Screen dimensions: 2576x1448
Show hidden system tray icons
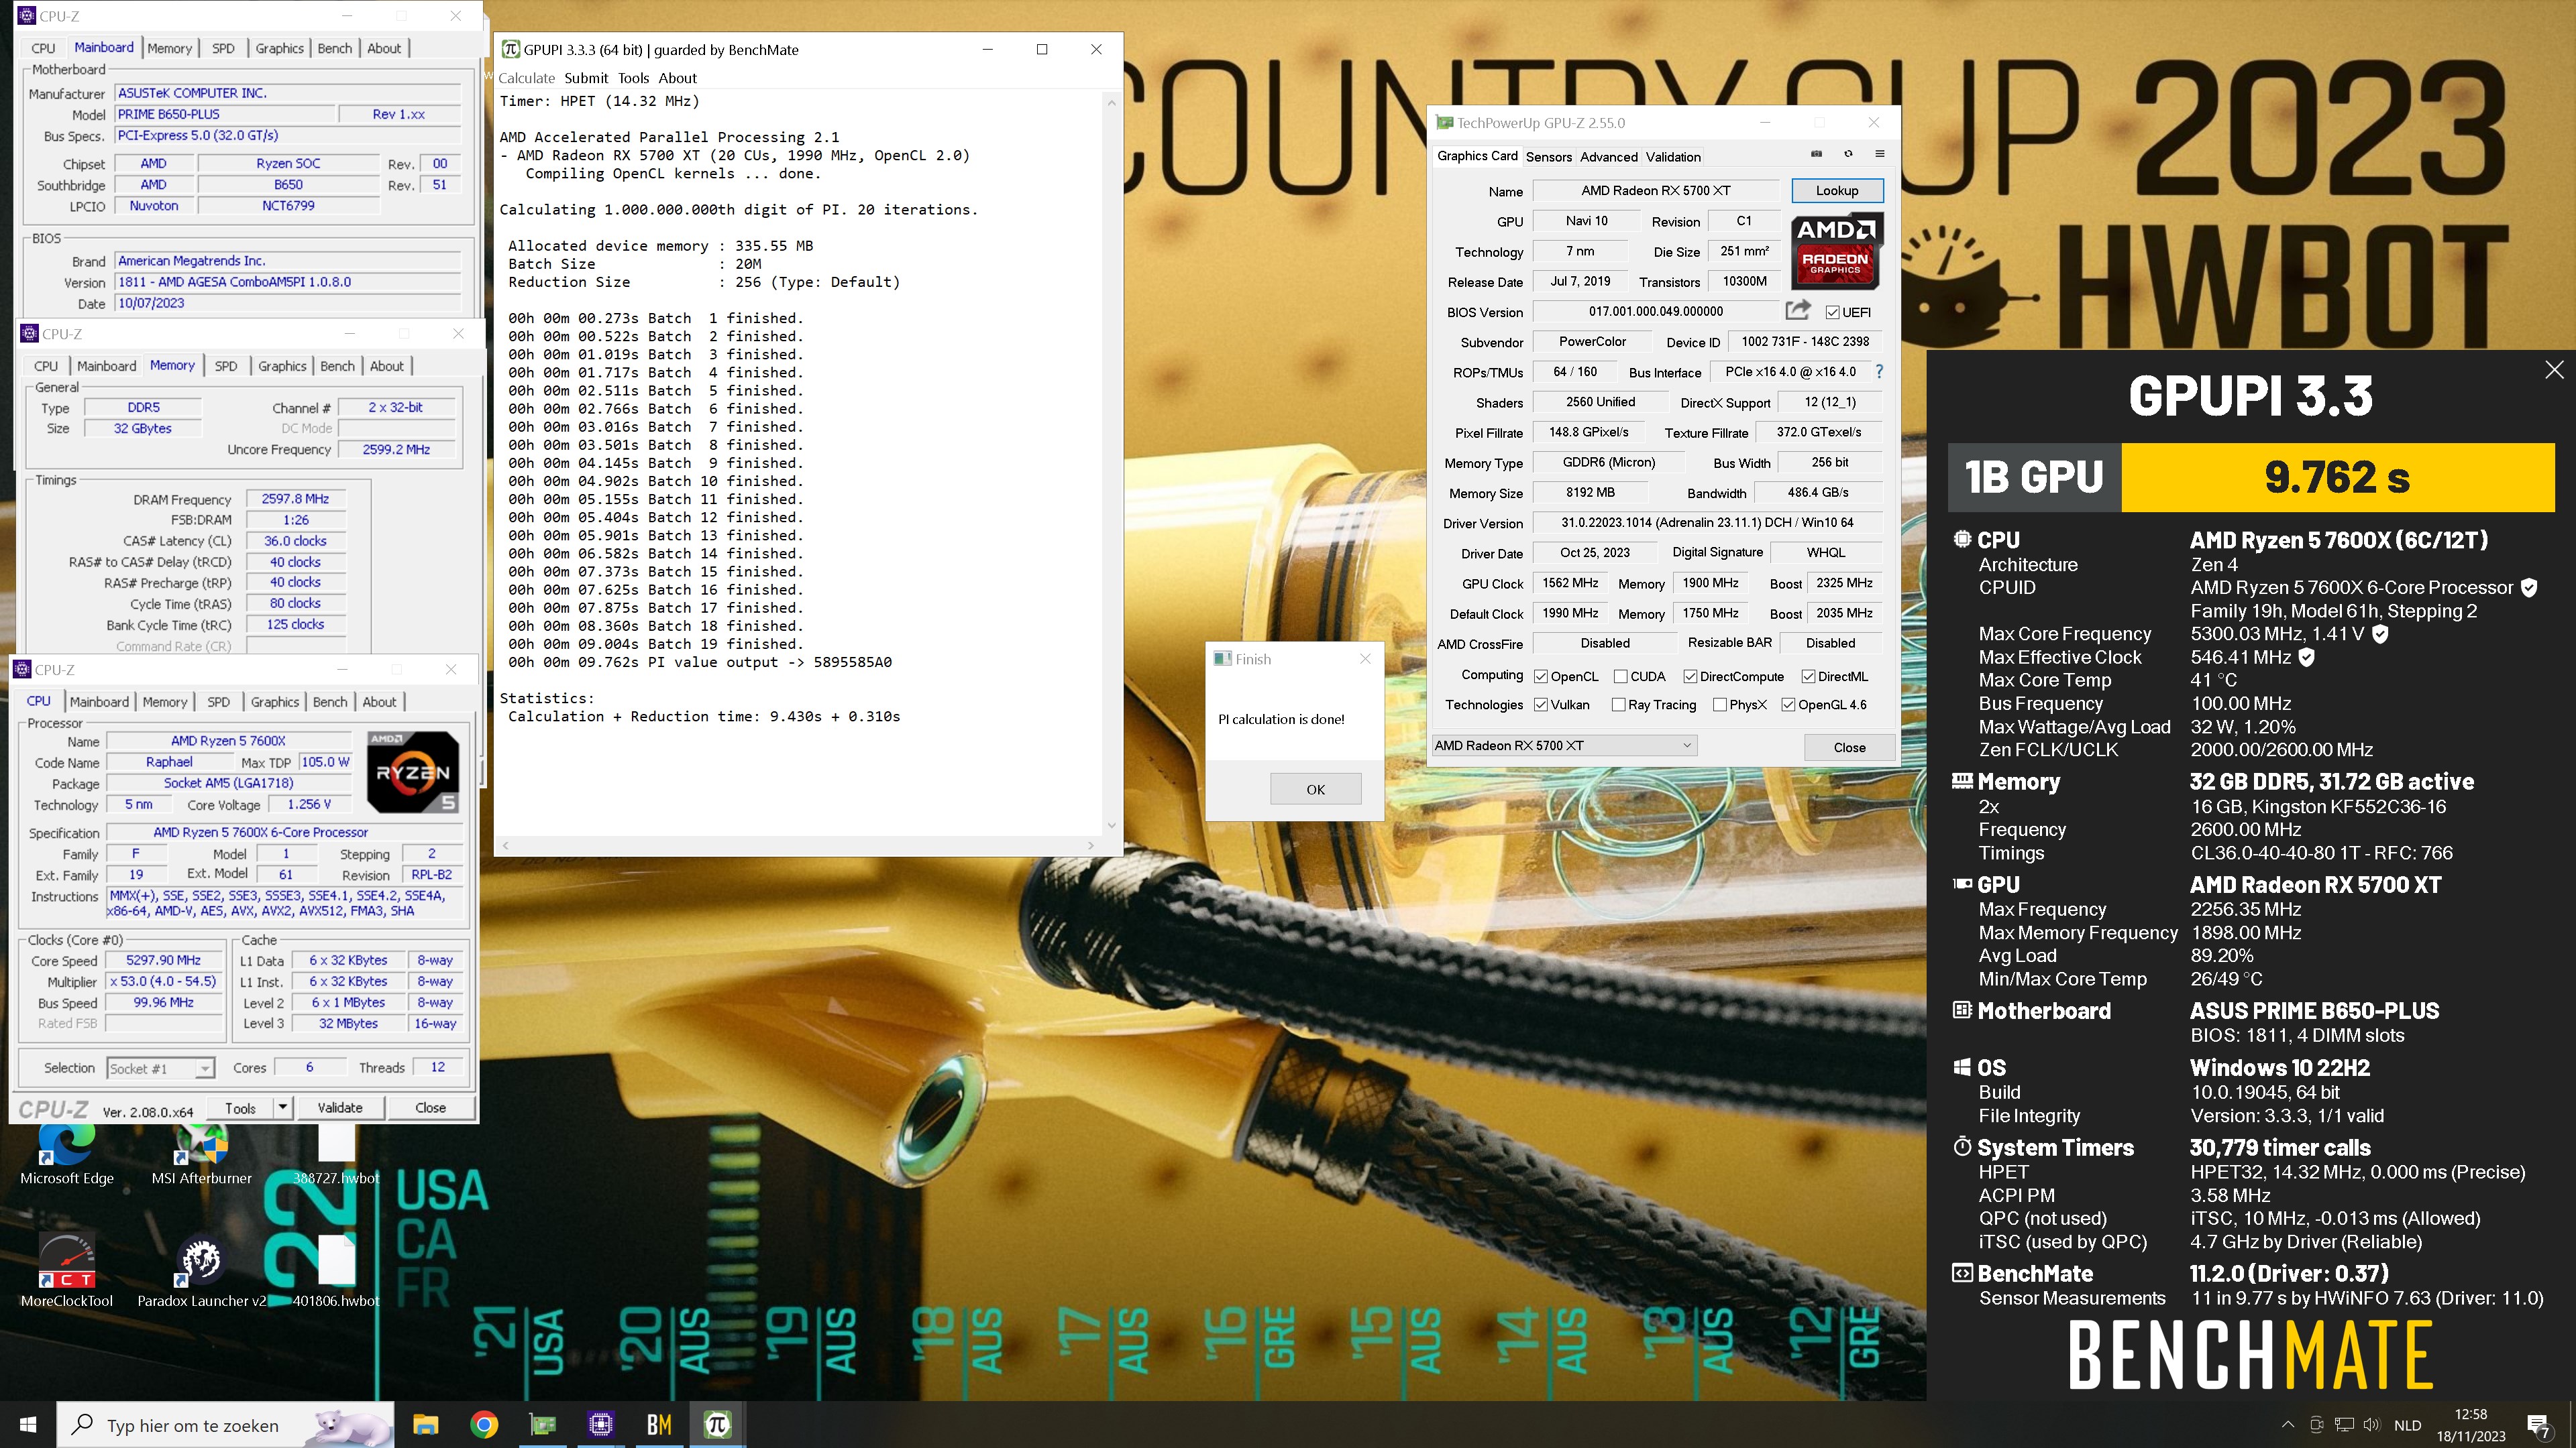point(2288,1425)
